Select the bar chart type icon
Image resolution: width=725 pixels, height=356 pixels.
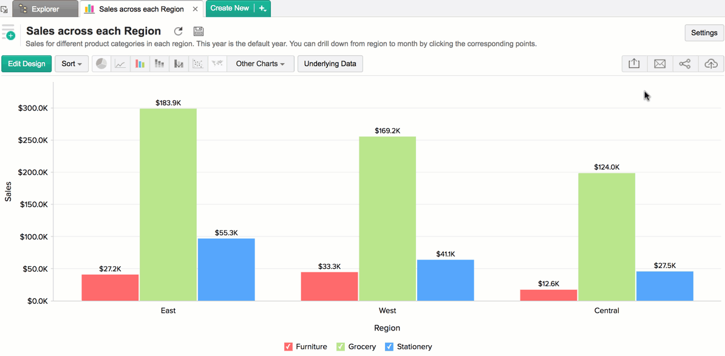[x=140, y=64]
